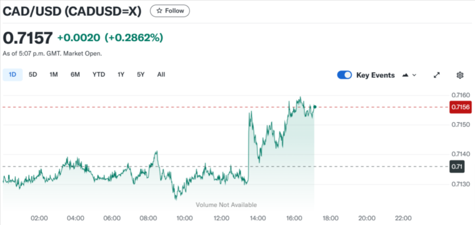Select the 1D range tab
Viewport: 475px width, 225px height.
click(x=12, y=75)
